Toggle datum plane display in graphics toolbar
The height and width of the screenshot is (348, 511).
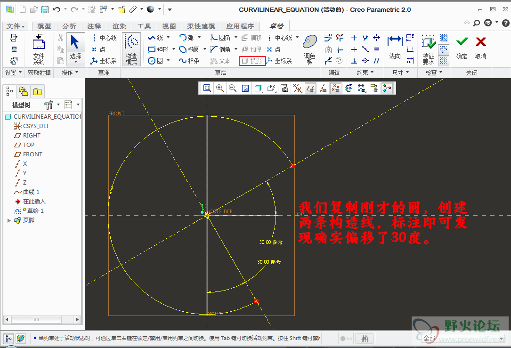310,88
